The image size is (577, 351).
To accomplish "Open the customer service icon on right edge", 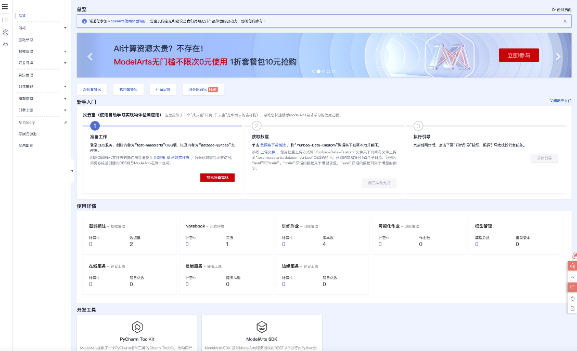I will pyautogui.click(x=572, y=266).
